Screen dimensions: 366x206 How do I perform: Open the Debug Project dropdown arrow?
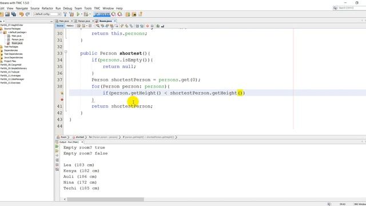pos(90,14)
